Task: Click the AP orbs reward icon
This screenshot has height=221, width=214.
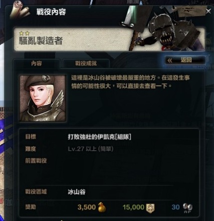Action: 187,208
